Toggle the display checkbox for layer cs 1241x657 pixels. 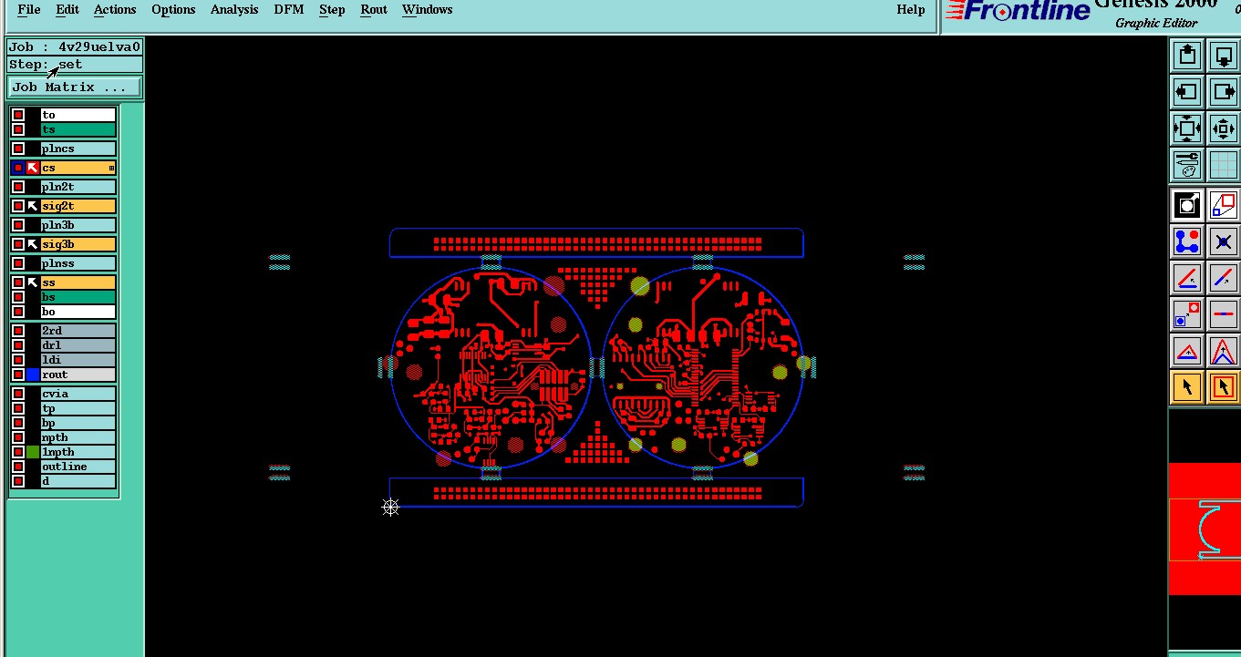18,168
